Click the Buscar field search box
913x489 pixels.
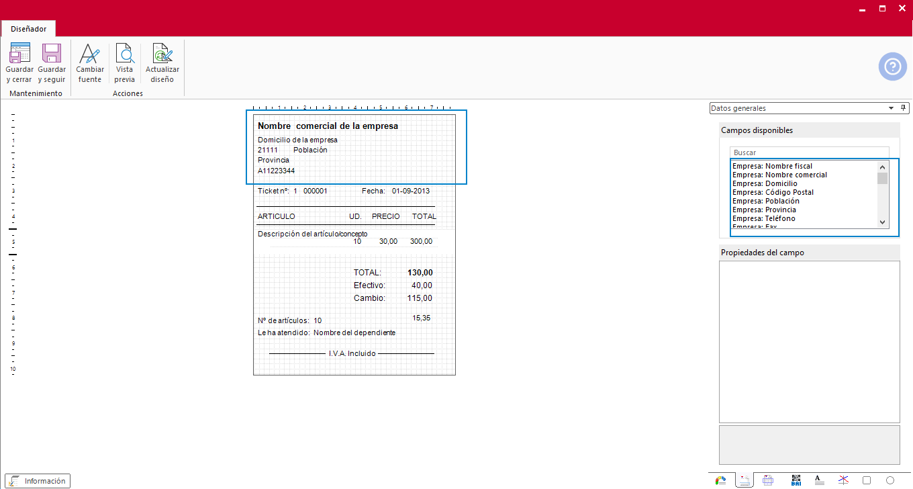810,152
